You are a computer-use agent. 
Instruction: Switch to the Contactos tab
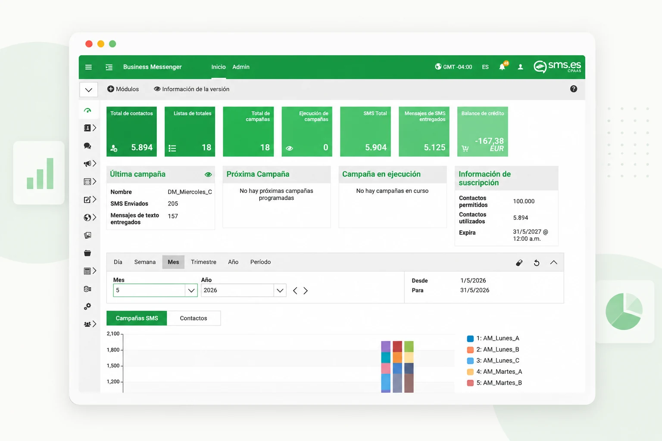click(194, 318)
